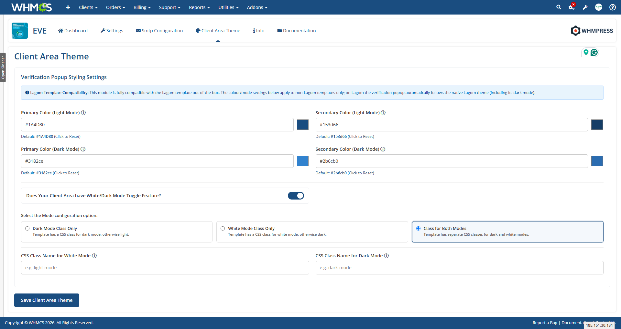
Task: Open the automation status gears icon
Action: coord(572,7)
